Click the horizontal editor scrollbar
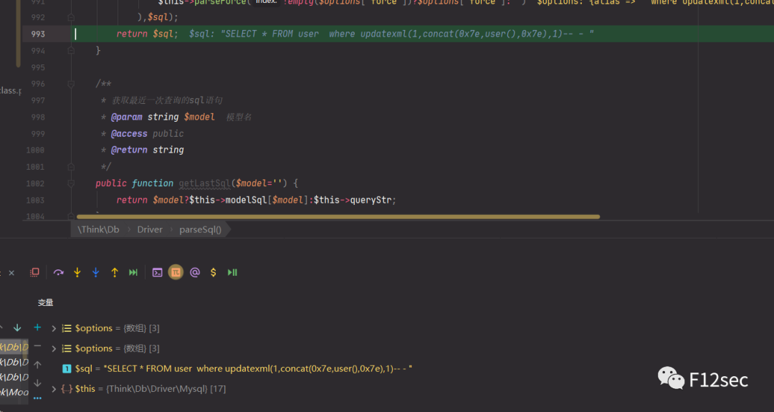774x412 pixels. point(338,216)
